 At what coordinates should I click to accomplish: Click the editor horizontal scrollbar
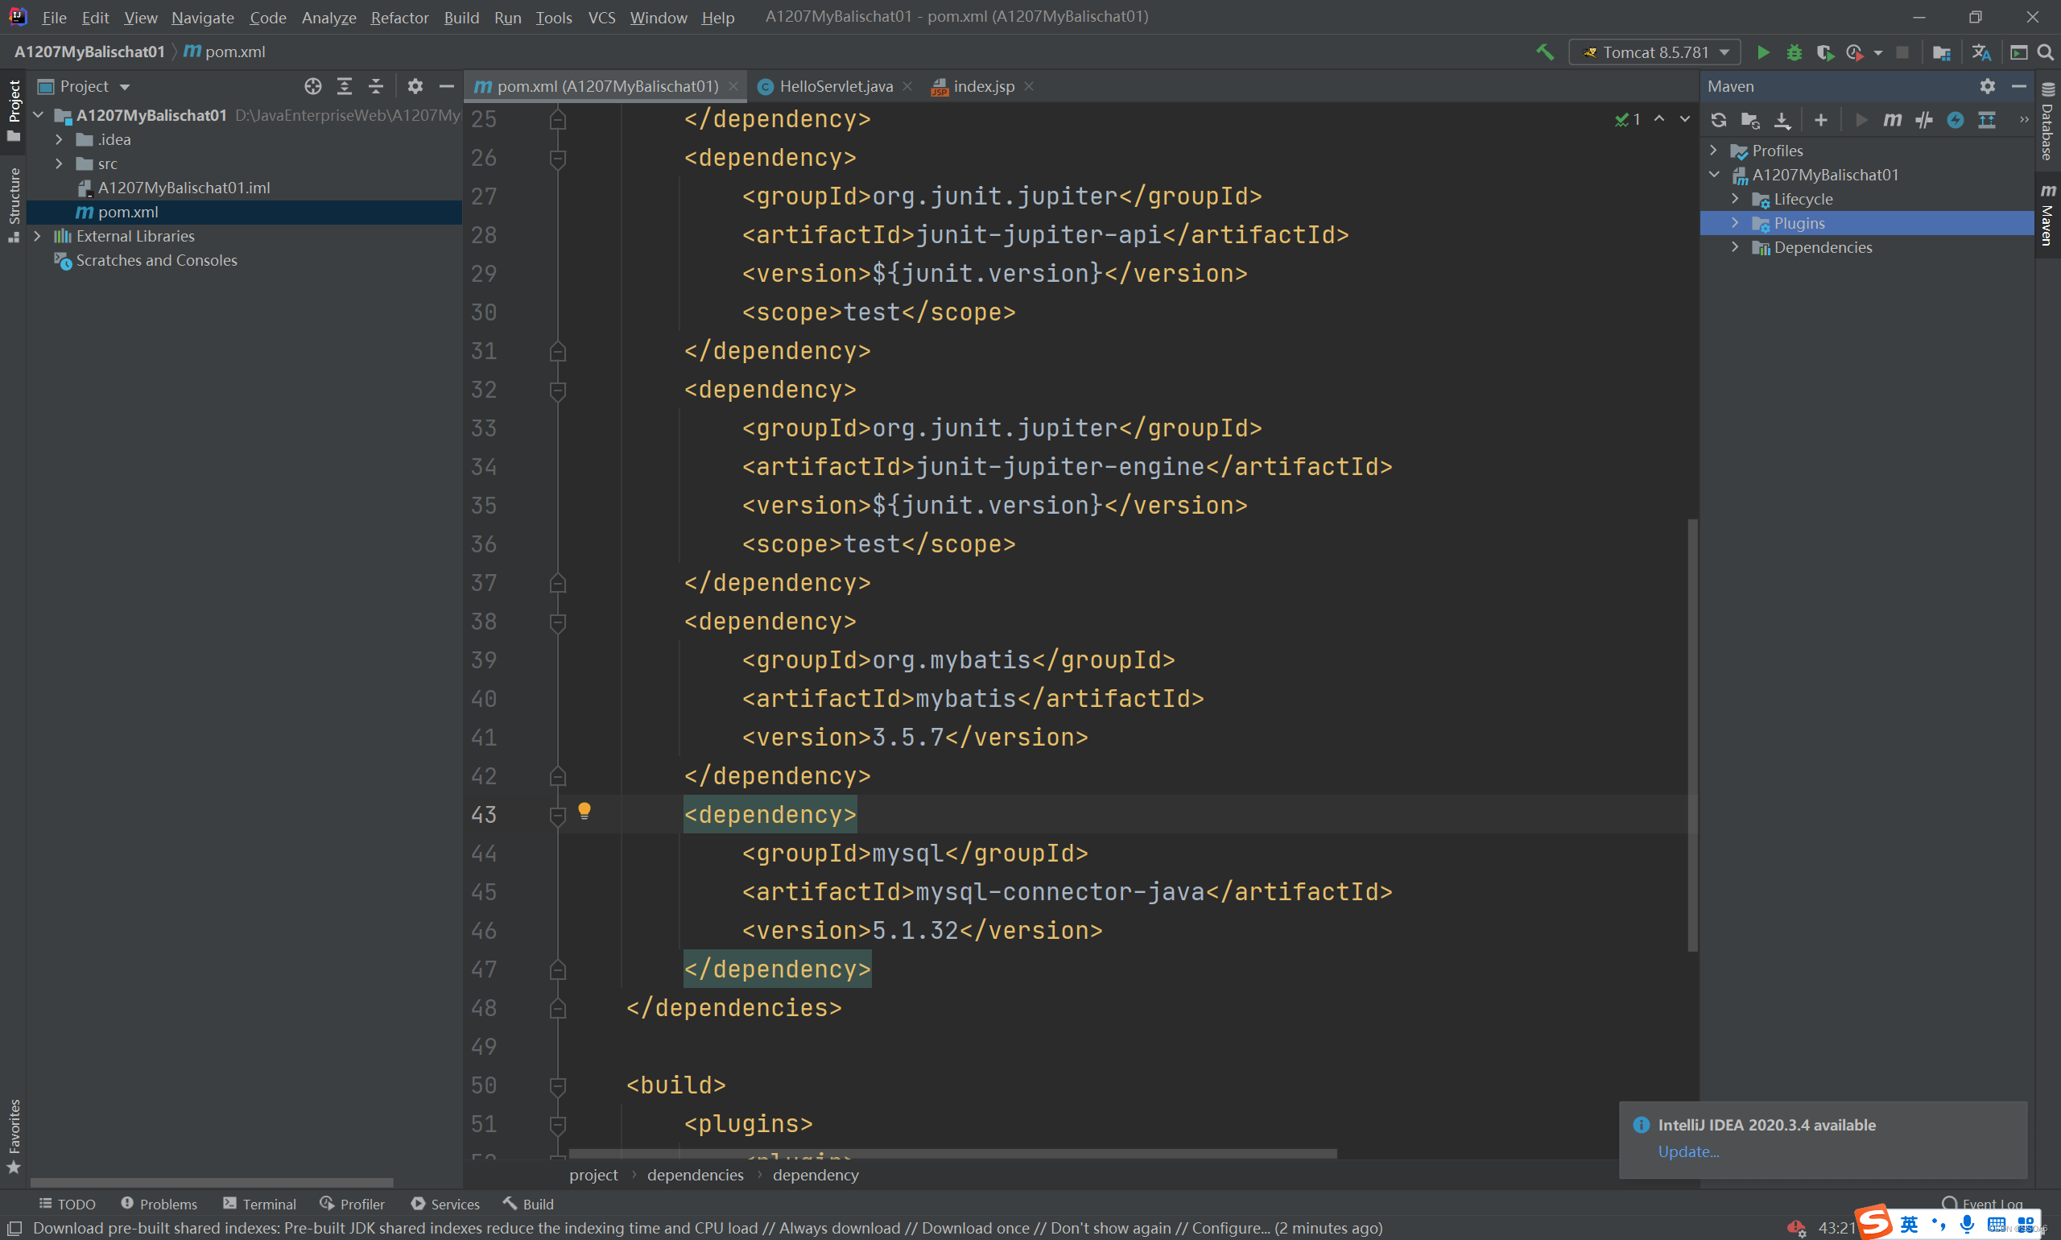pyautogui.click(x=952, y=1153)
